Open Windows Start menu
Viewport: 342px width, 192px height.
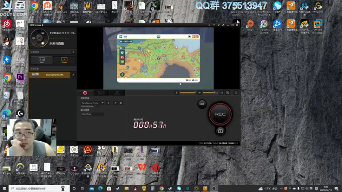point(4,188)
